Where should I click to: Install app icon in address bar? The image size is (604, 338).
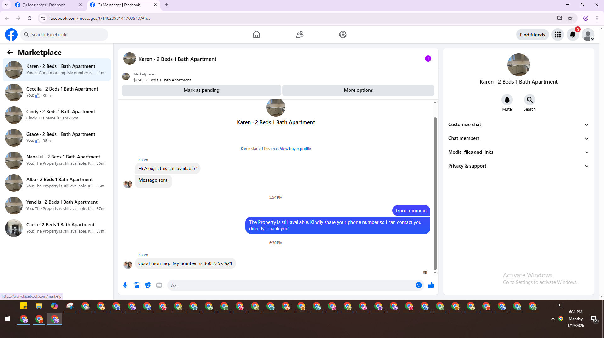(560, 18)
